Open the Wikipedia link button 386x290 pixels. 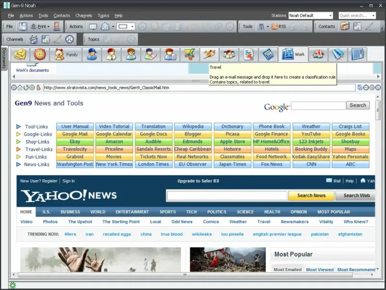[193, 127]
